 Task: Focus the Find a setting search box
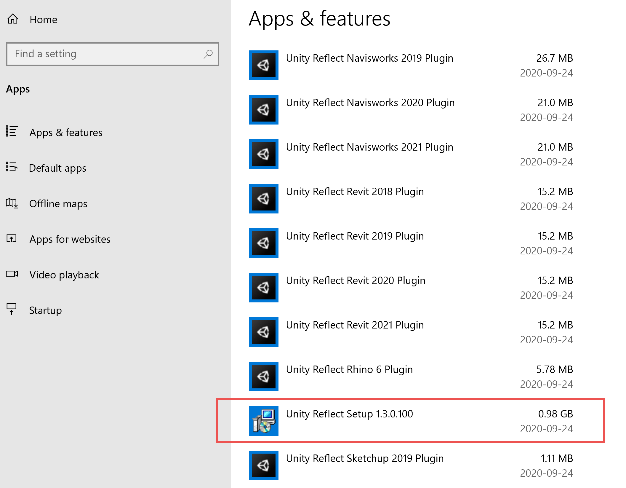[112, 54]
